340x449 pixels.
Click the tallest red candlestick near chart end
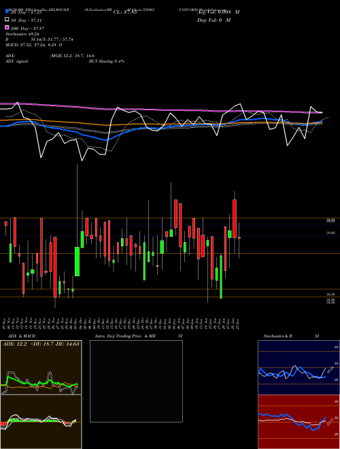[x=235, y=219]
